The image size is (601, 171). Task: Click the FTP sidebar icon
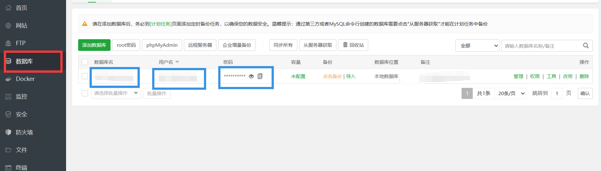coord(9,43)
